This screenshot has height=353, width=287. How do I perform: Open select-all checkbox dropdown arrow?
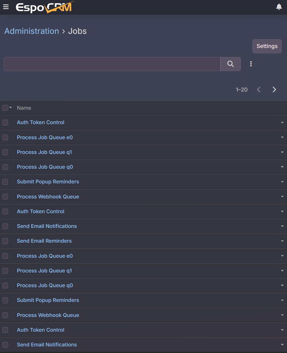(11, 108)
